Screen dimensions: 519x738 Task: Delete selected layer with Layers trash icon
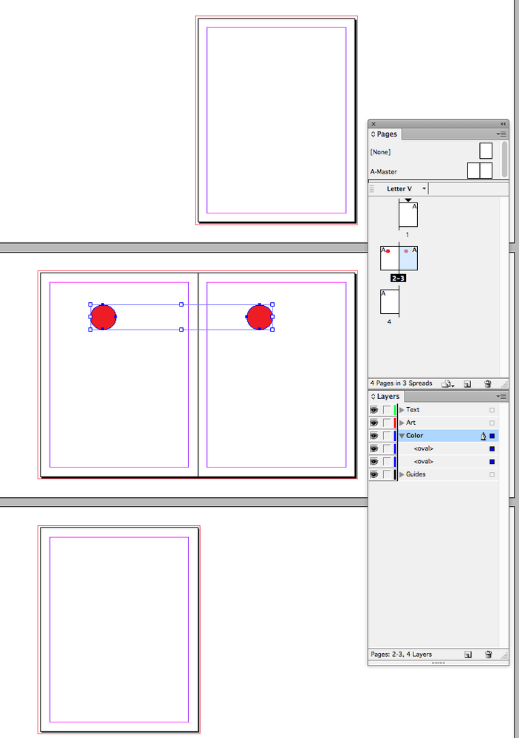[489, 655]
